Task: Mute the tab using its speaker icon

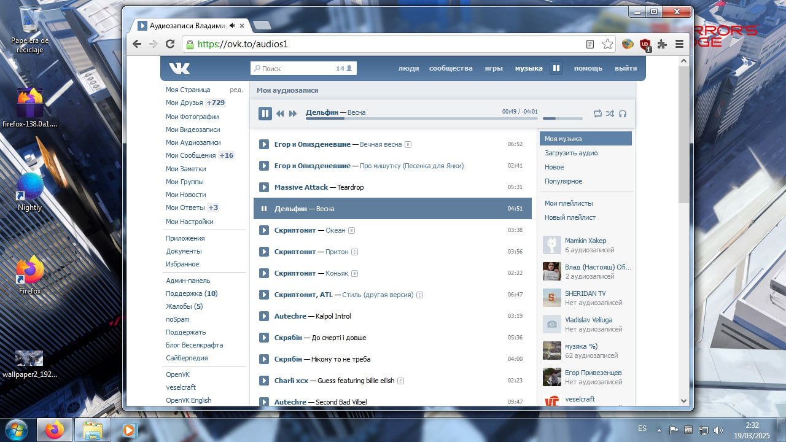Action: [232, 26]
